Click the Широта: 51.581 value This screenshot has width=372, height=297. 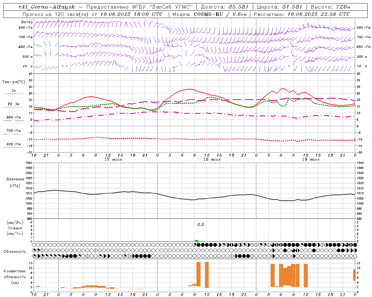click(279, 7)
